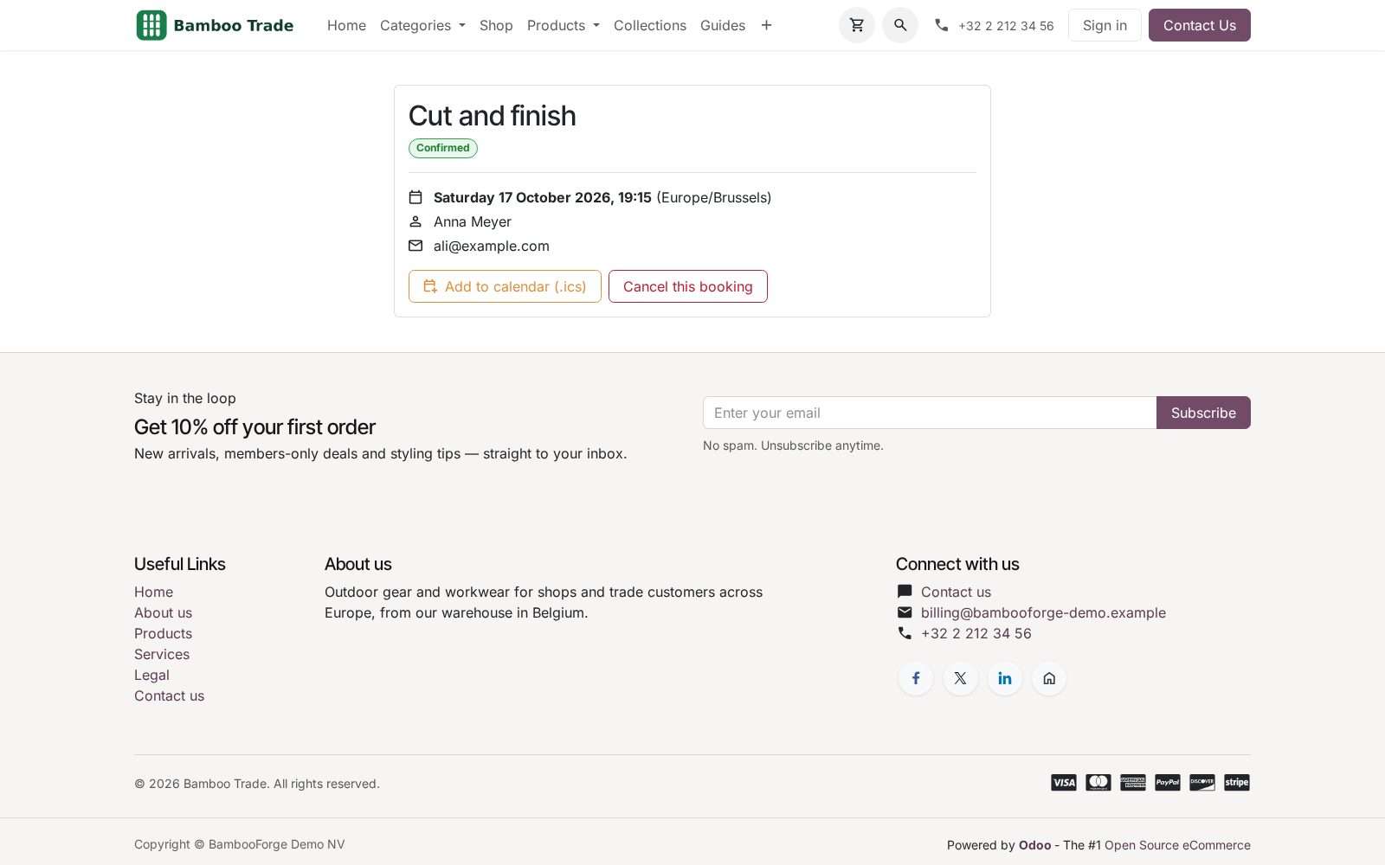1385x865 pixels.
Task: Click the Contact Us header button
Action: coord(1200,25)
